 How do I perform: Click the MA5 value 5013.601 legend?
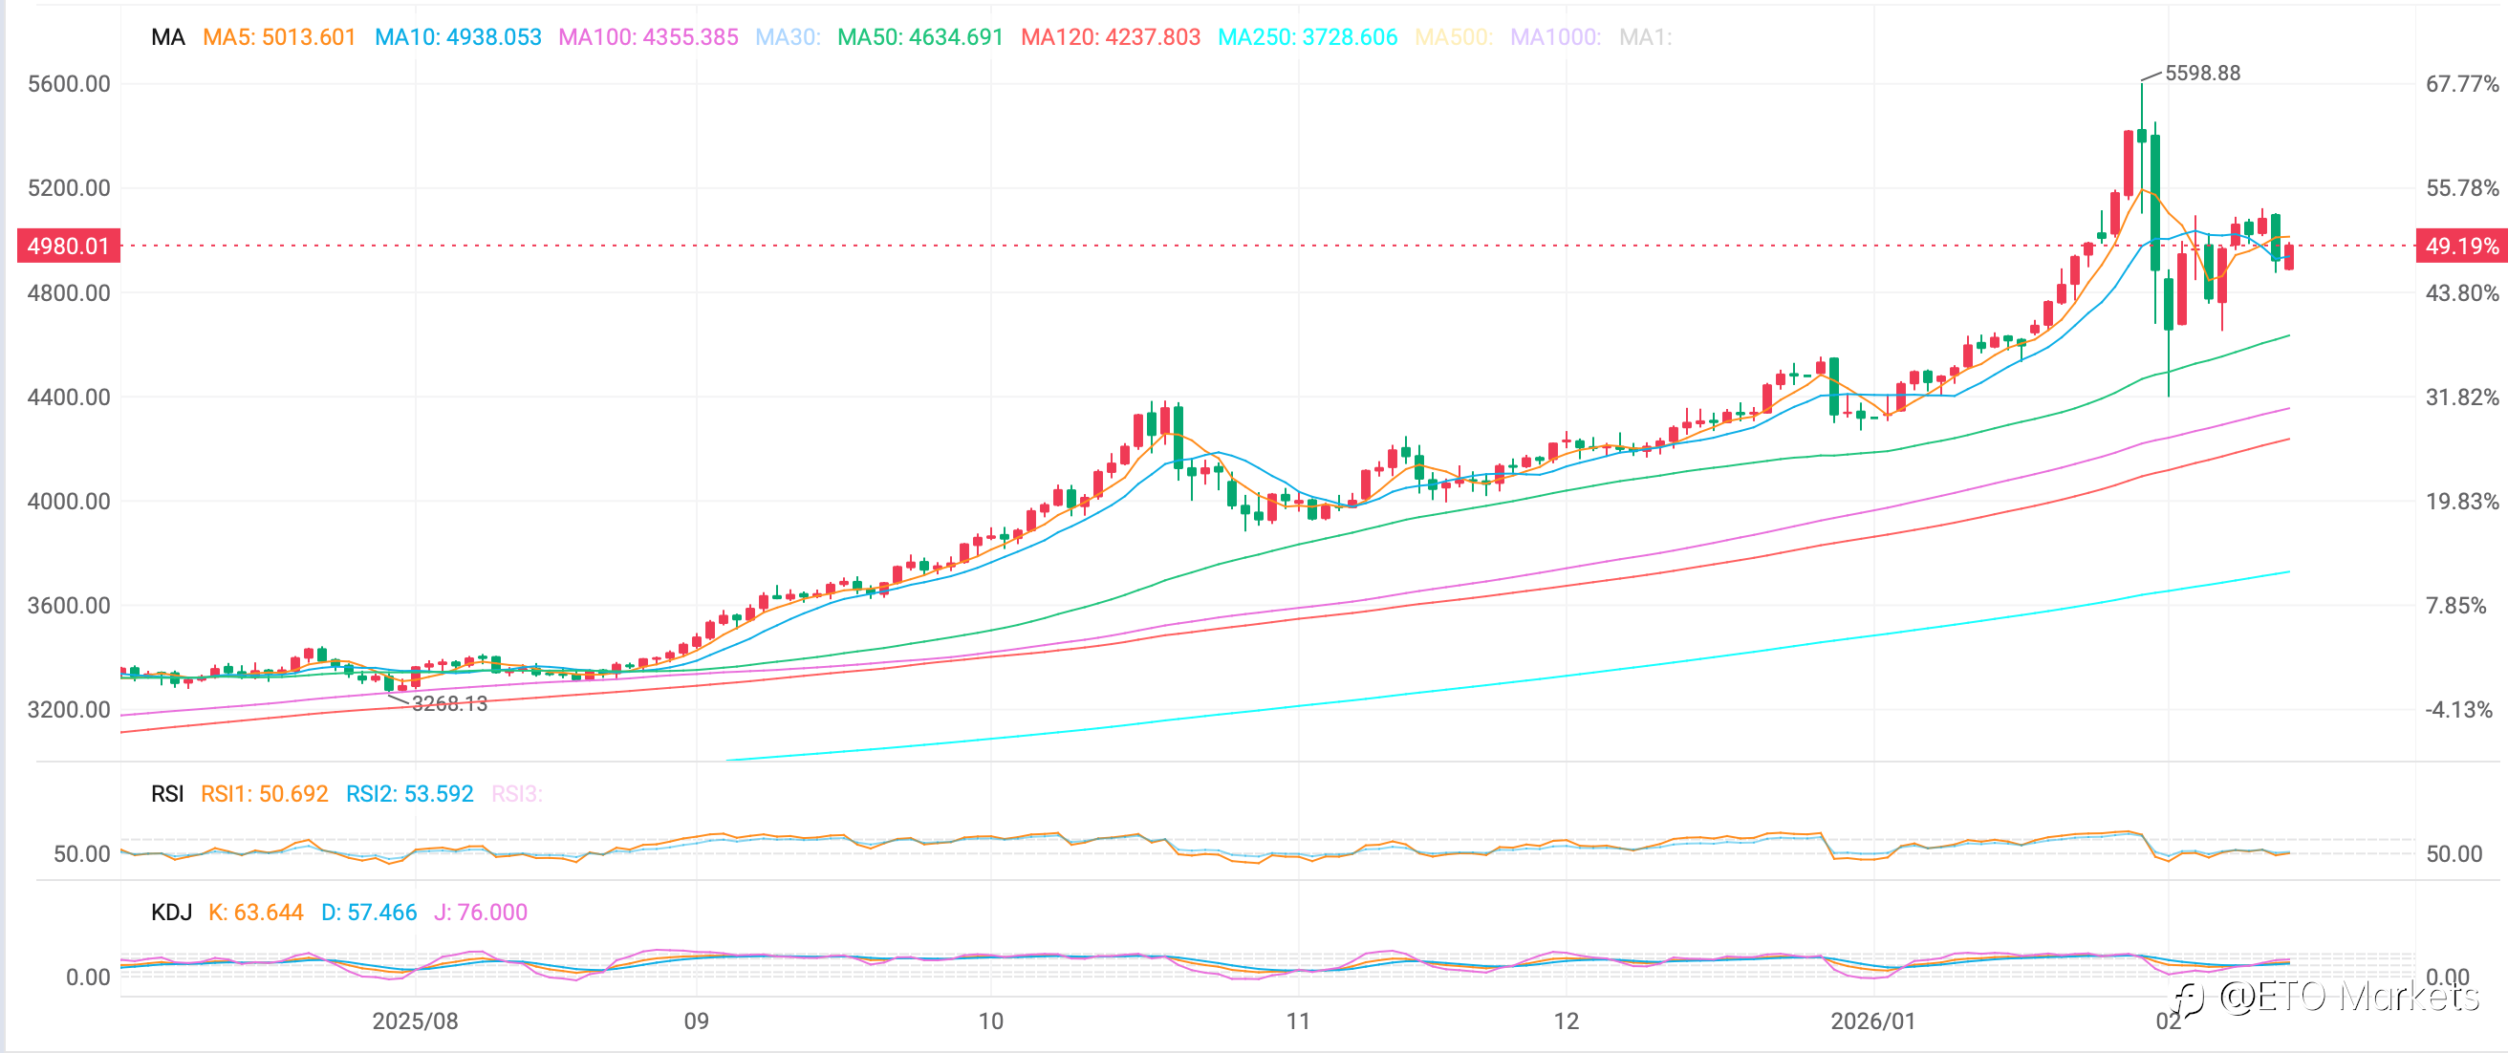click(278, 37)
